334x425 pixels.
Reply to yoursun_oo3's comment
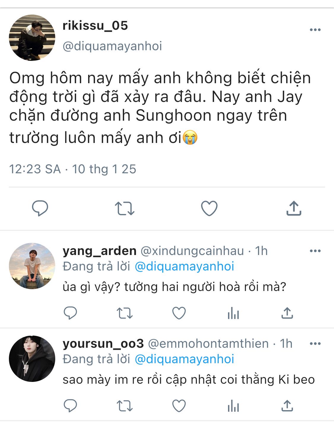point(70,406)
